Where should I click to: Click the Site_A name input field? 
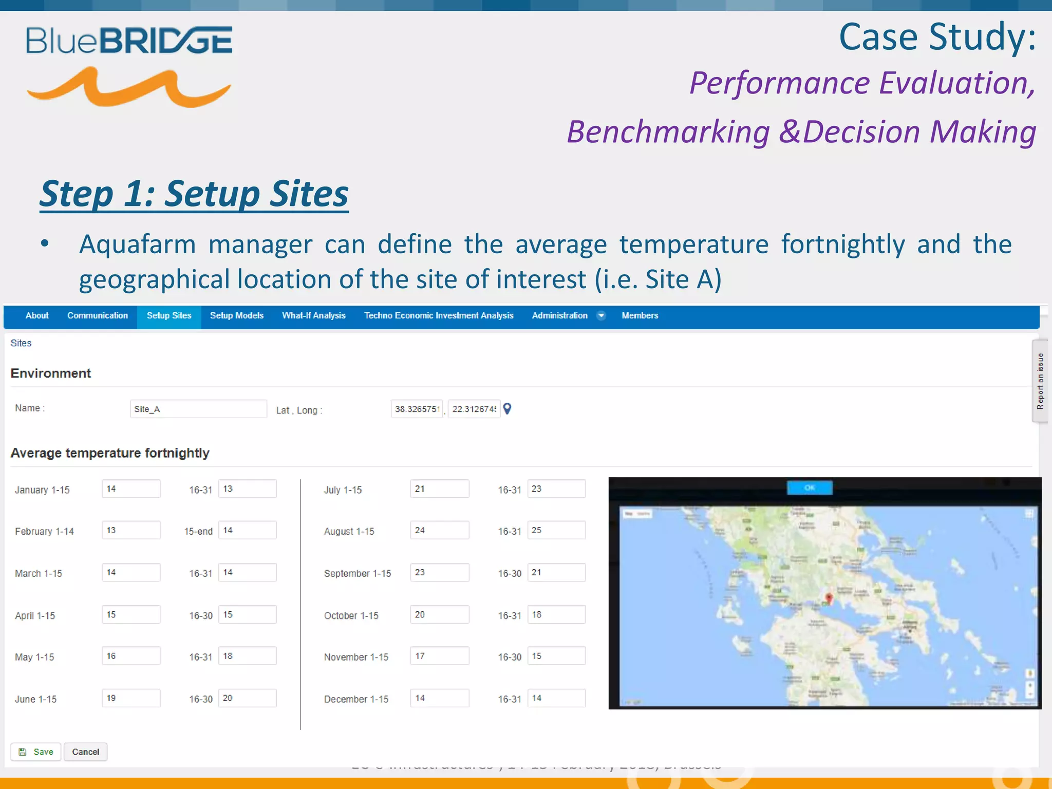[198, 409]
